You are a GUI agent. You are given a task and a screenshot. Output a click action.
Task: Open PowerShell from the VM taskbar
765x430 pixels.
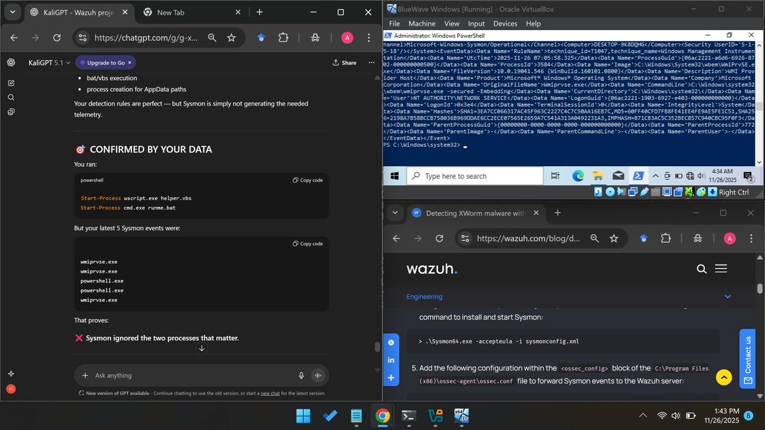[638, 176]
